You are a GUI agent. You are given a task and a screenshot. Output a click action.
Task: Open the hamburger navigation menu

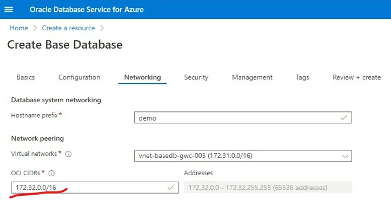tap(9, 10)
